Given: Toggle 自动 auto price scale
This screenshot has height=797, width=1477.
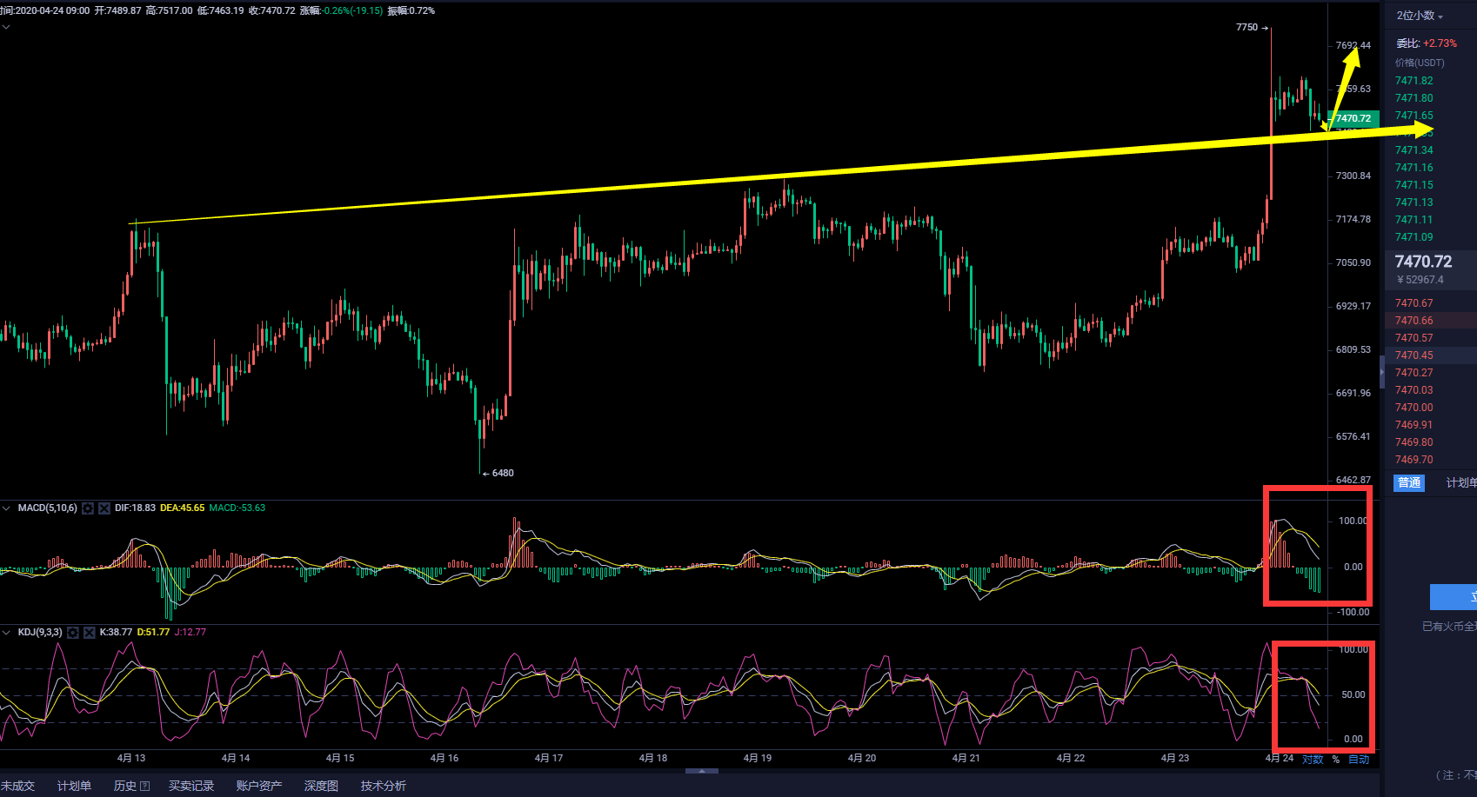Looking at the screenshot, I should (x=1359, y=760).
